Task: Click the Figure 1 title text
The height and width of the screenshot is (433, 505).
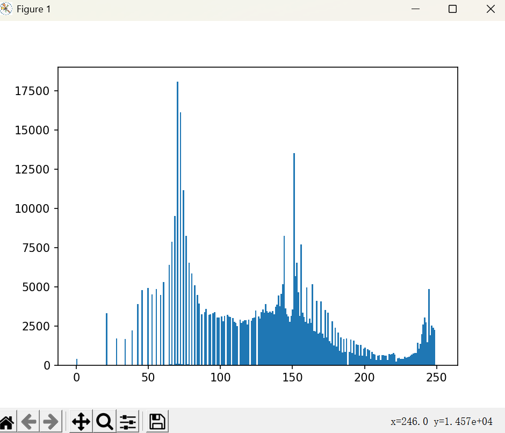Action: (x=33, y=9)
